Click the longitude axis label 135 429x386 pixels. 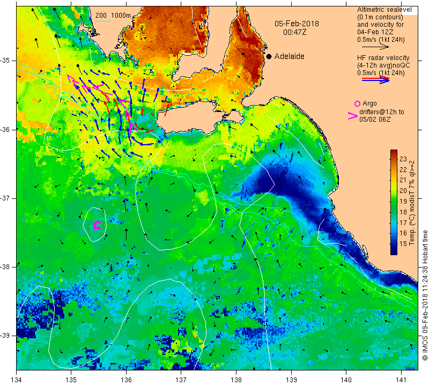[x=71, y=380]
